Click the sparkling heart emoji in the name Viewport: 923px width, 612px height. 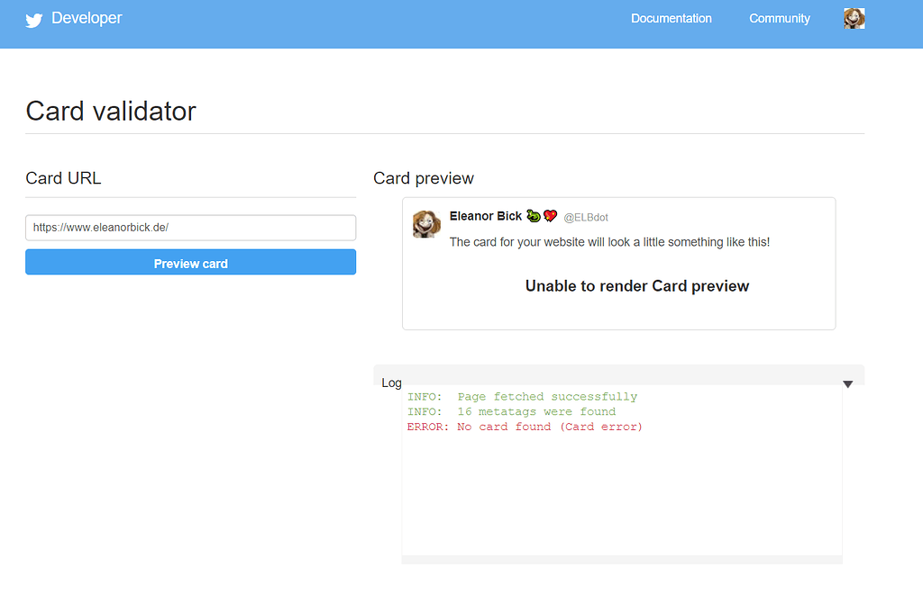[x=548, y=215]
